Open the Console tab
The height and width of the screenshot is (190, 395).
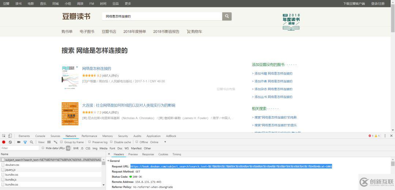point(40,136)
